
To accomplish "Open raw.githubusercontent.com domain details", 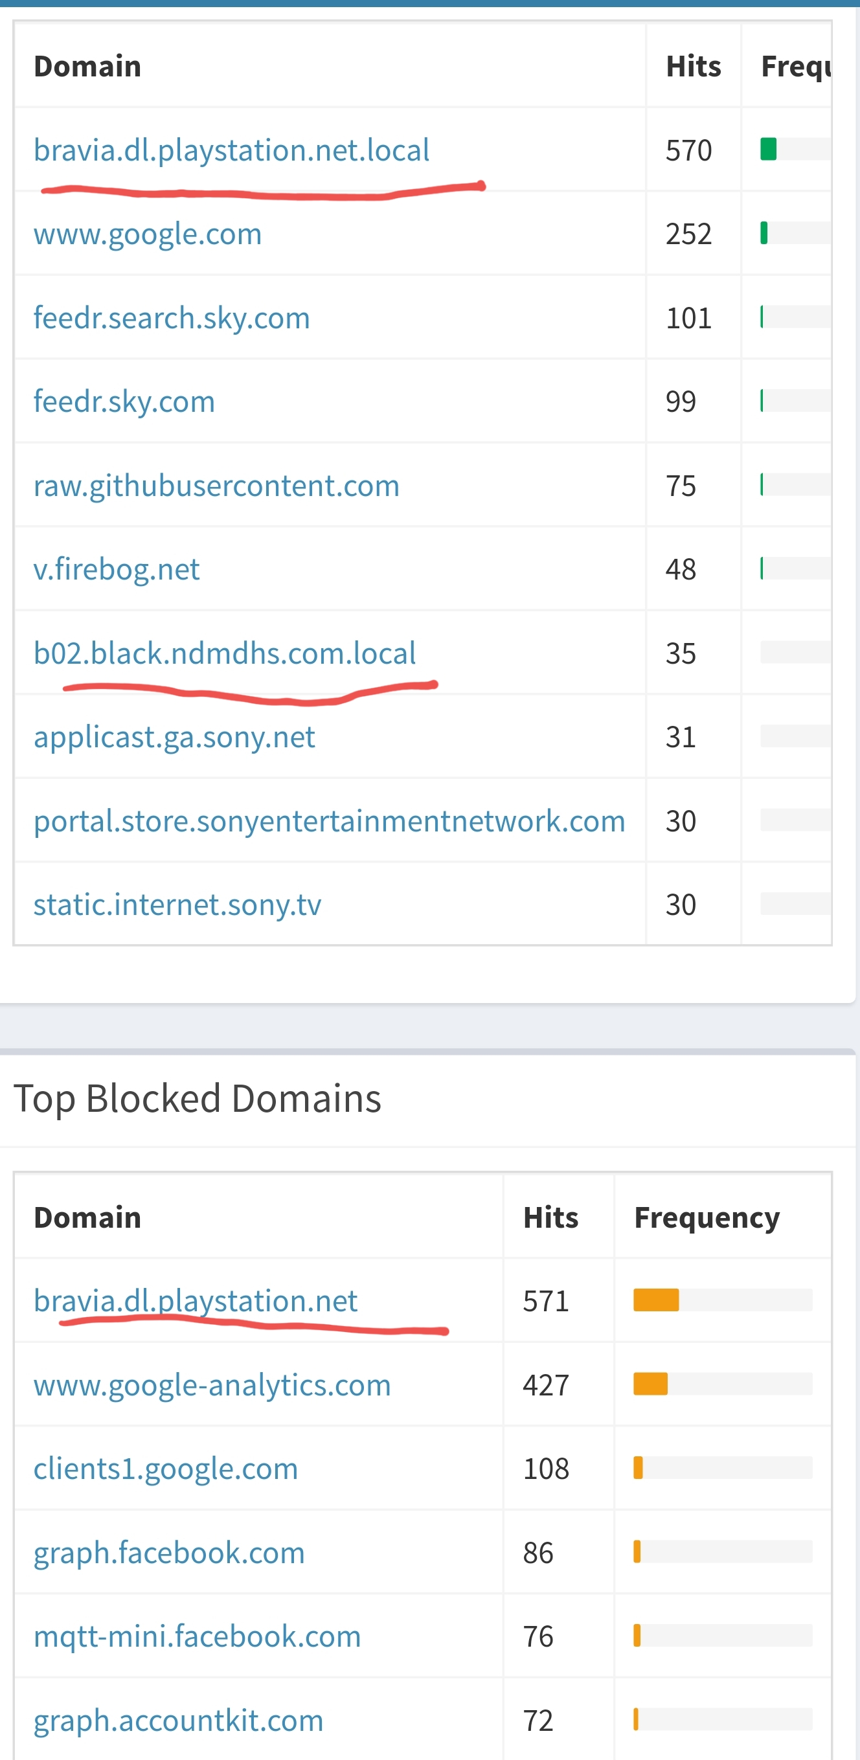I will click(x=216, y=485).
